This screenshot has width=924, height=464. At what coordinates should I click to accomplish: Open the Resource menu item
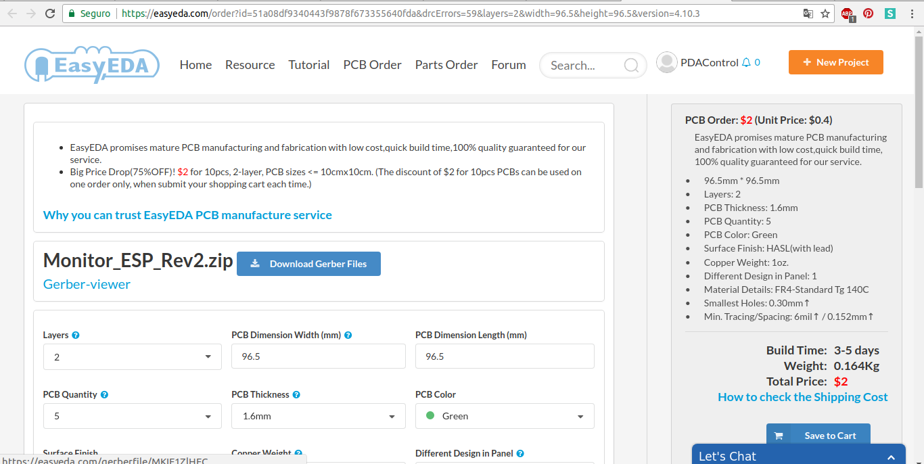tap(250, 65)
